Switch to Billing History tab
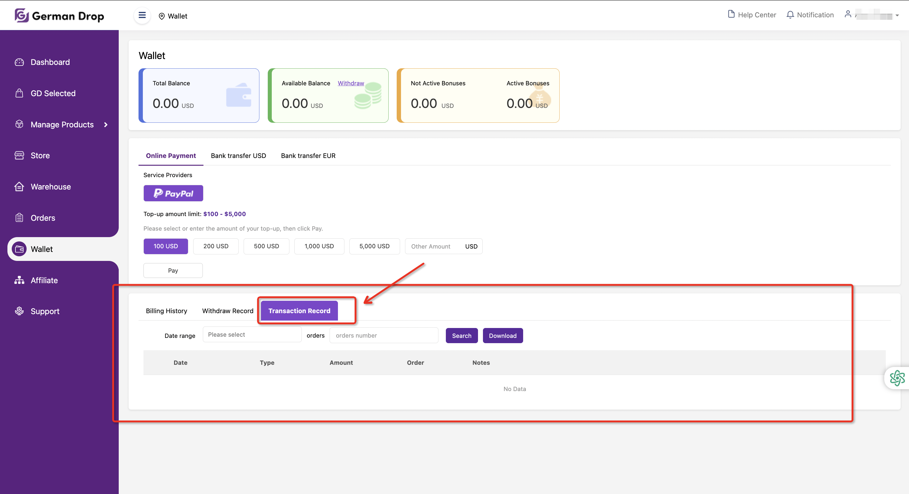This screenshot has width=909, height=494. point(166,311)
